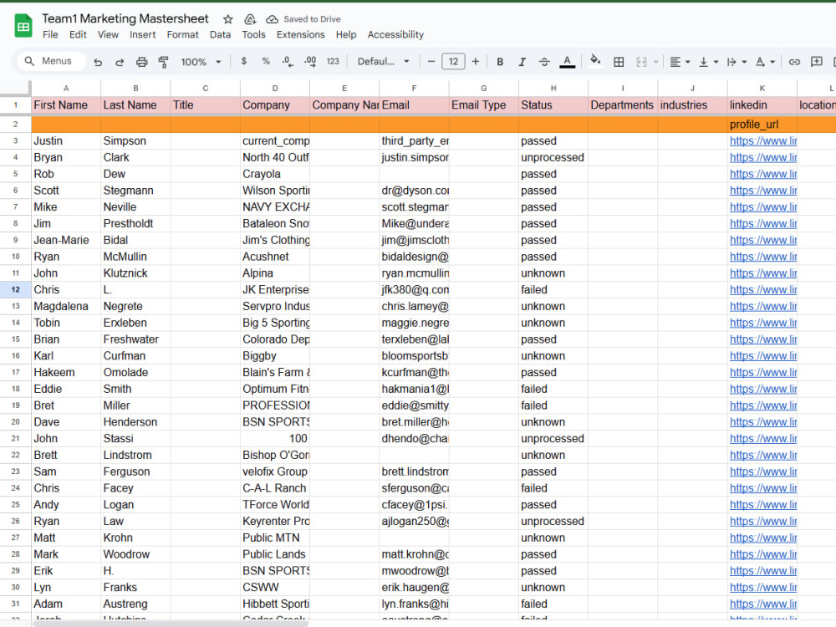The image size is (836, 627).
Task: Open the Menus search box
Action: pyautogui.click(x=52, y=61)
